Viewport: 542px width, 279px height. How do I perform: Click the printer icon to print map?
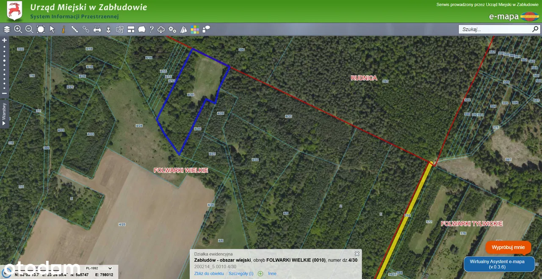point(97,29)
